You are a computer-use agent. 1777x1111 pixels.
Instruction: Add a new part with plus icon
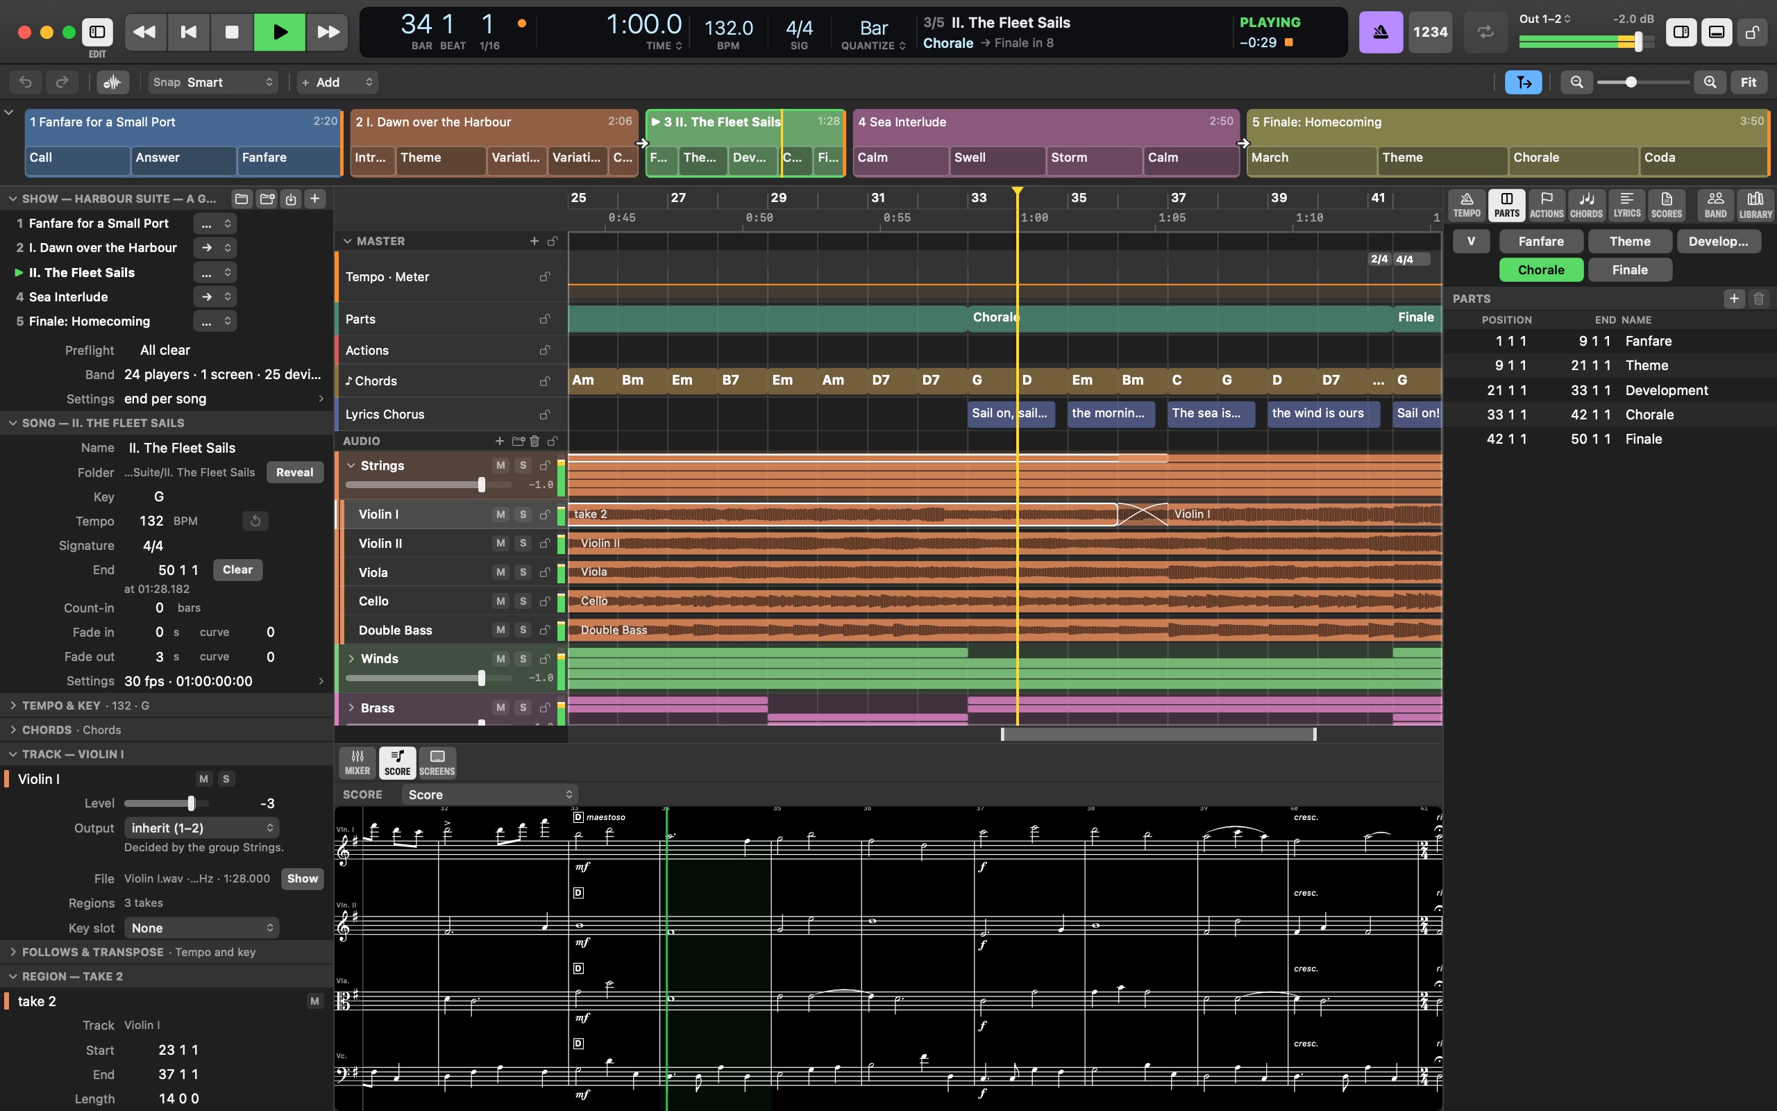(x=1735, y=299)
